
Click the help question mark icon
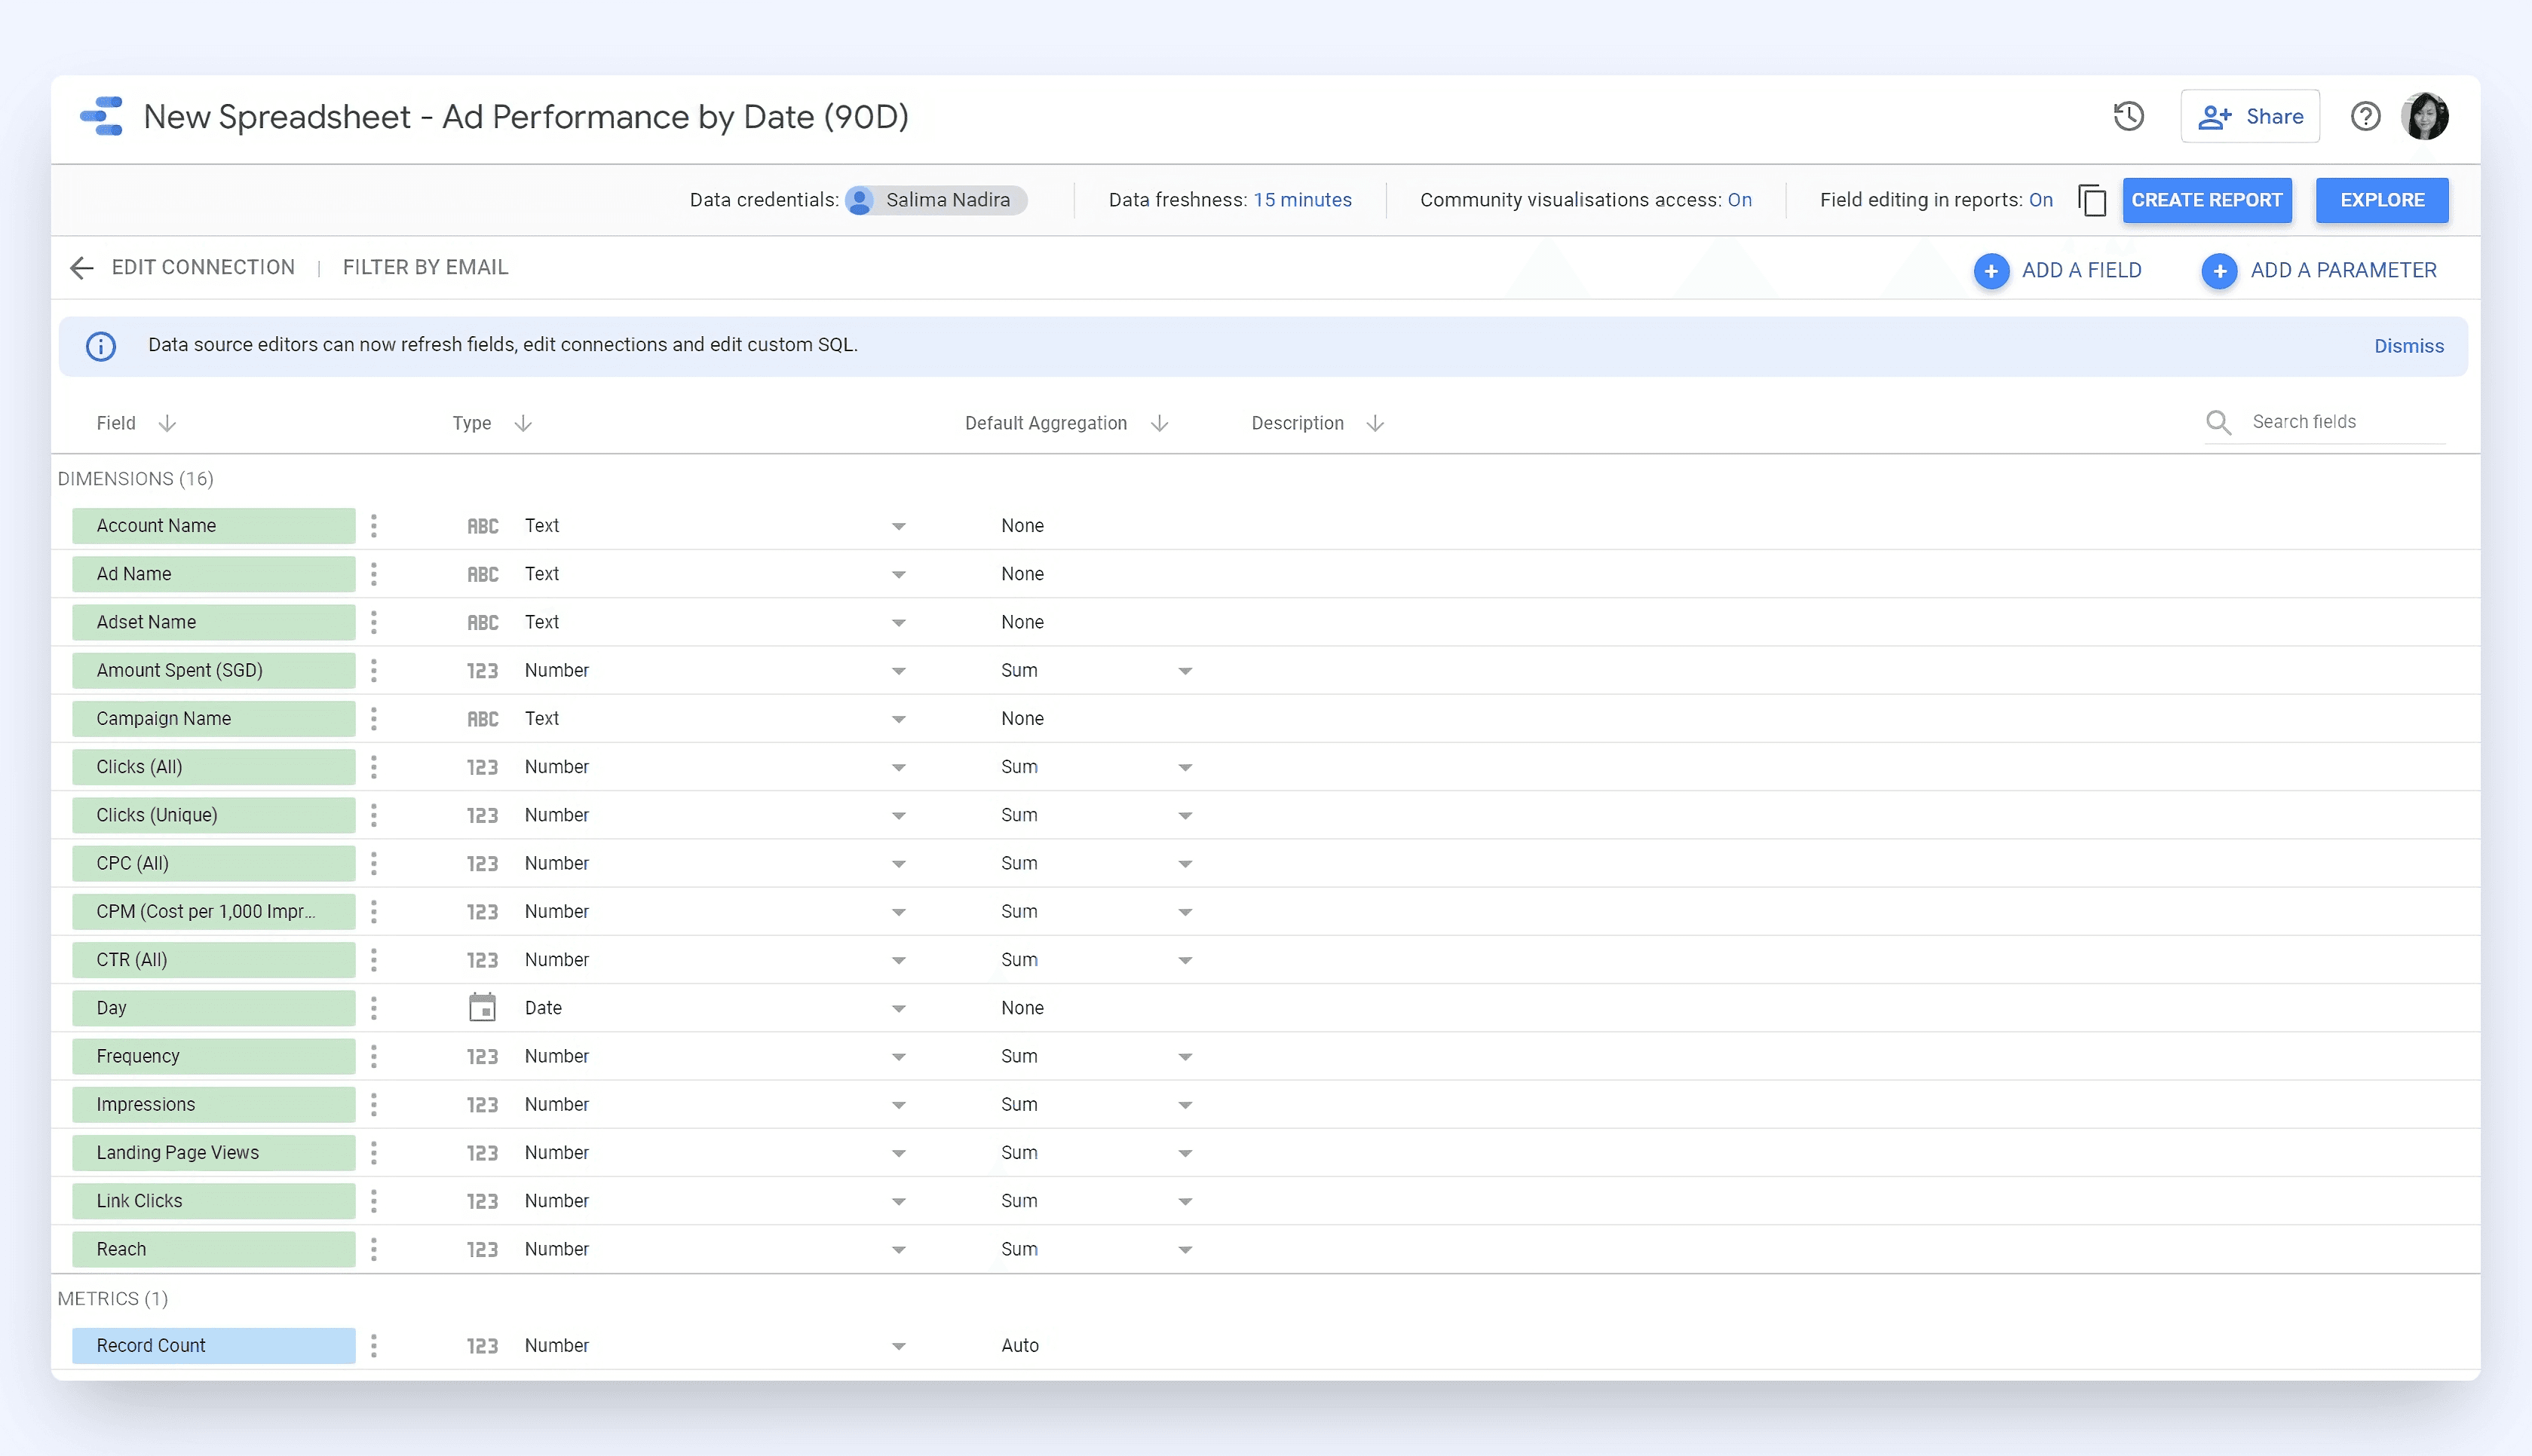2365,117
